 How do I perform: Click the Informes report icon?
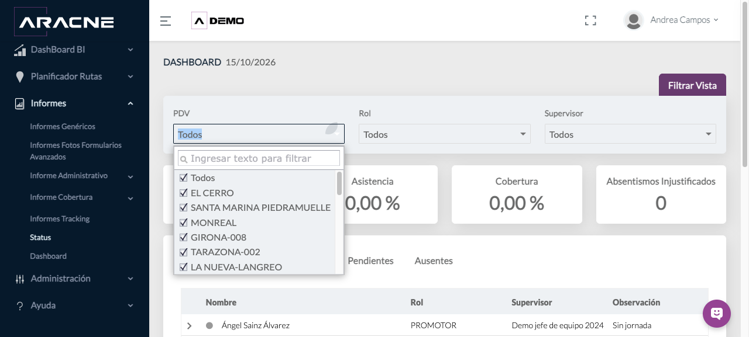click(20, 104)
